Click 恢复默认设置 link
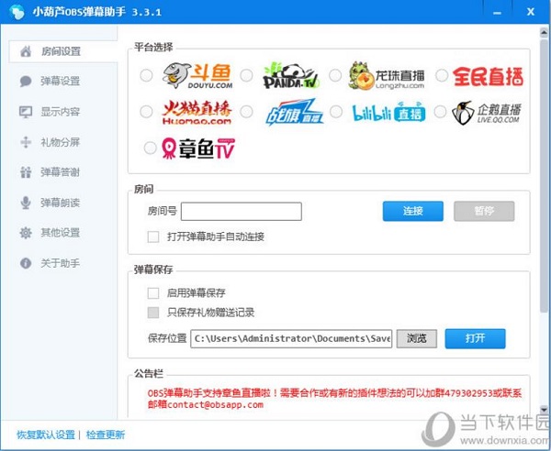 pos(46,434)
